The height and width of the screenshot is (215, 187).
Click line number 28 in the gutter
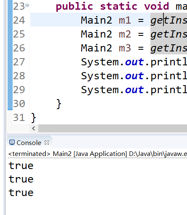click(x=19, y=76)
